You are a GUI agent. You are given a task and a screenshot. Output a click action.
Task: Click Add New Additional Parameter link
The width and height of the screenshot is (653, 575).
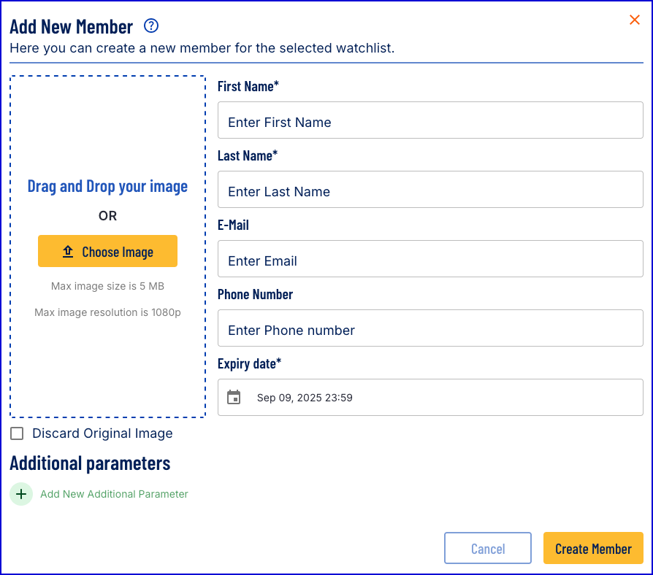[114, 494]
